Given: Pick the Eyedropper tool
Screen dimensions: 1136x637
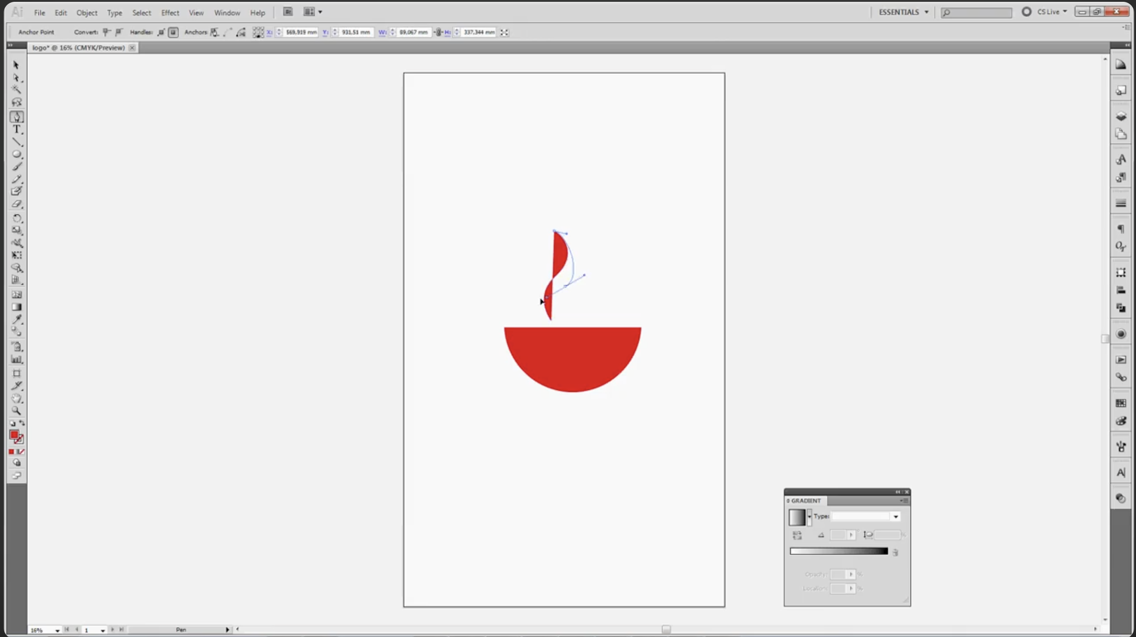Looking at the screenshot, I should tap(17, 318).
